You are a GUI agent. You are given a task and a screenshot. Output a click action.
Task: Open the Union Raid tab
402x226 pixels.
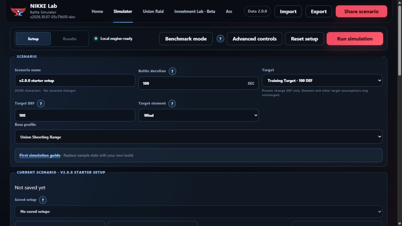(153, 11)
